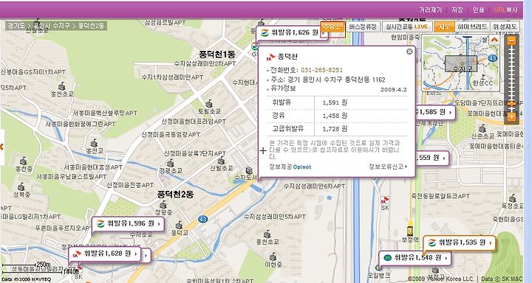Image resolution: width=532 pixels, height=283 pixels.
Task: Click the 풍덕천1동 district label
Action: point(216,54)
